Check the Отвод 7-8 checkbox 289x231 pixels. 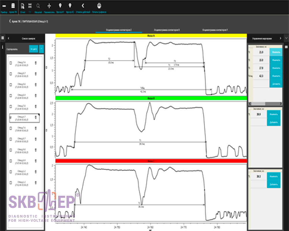pyautogui.click(x=11, y=107)
